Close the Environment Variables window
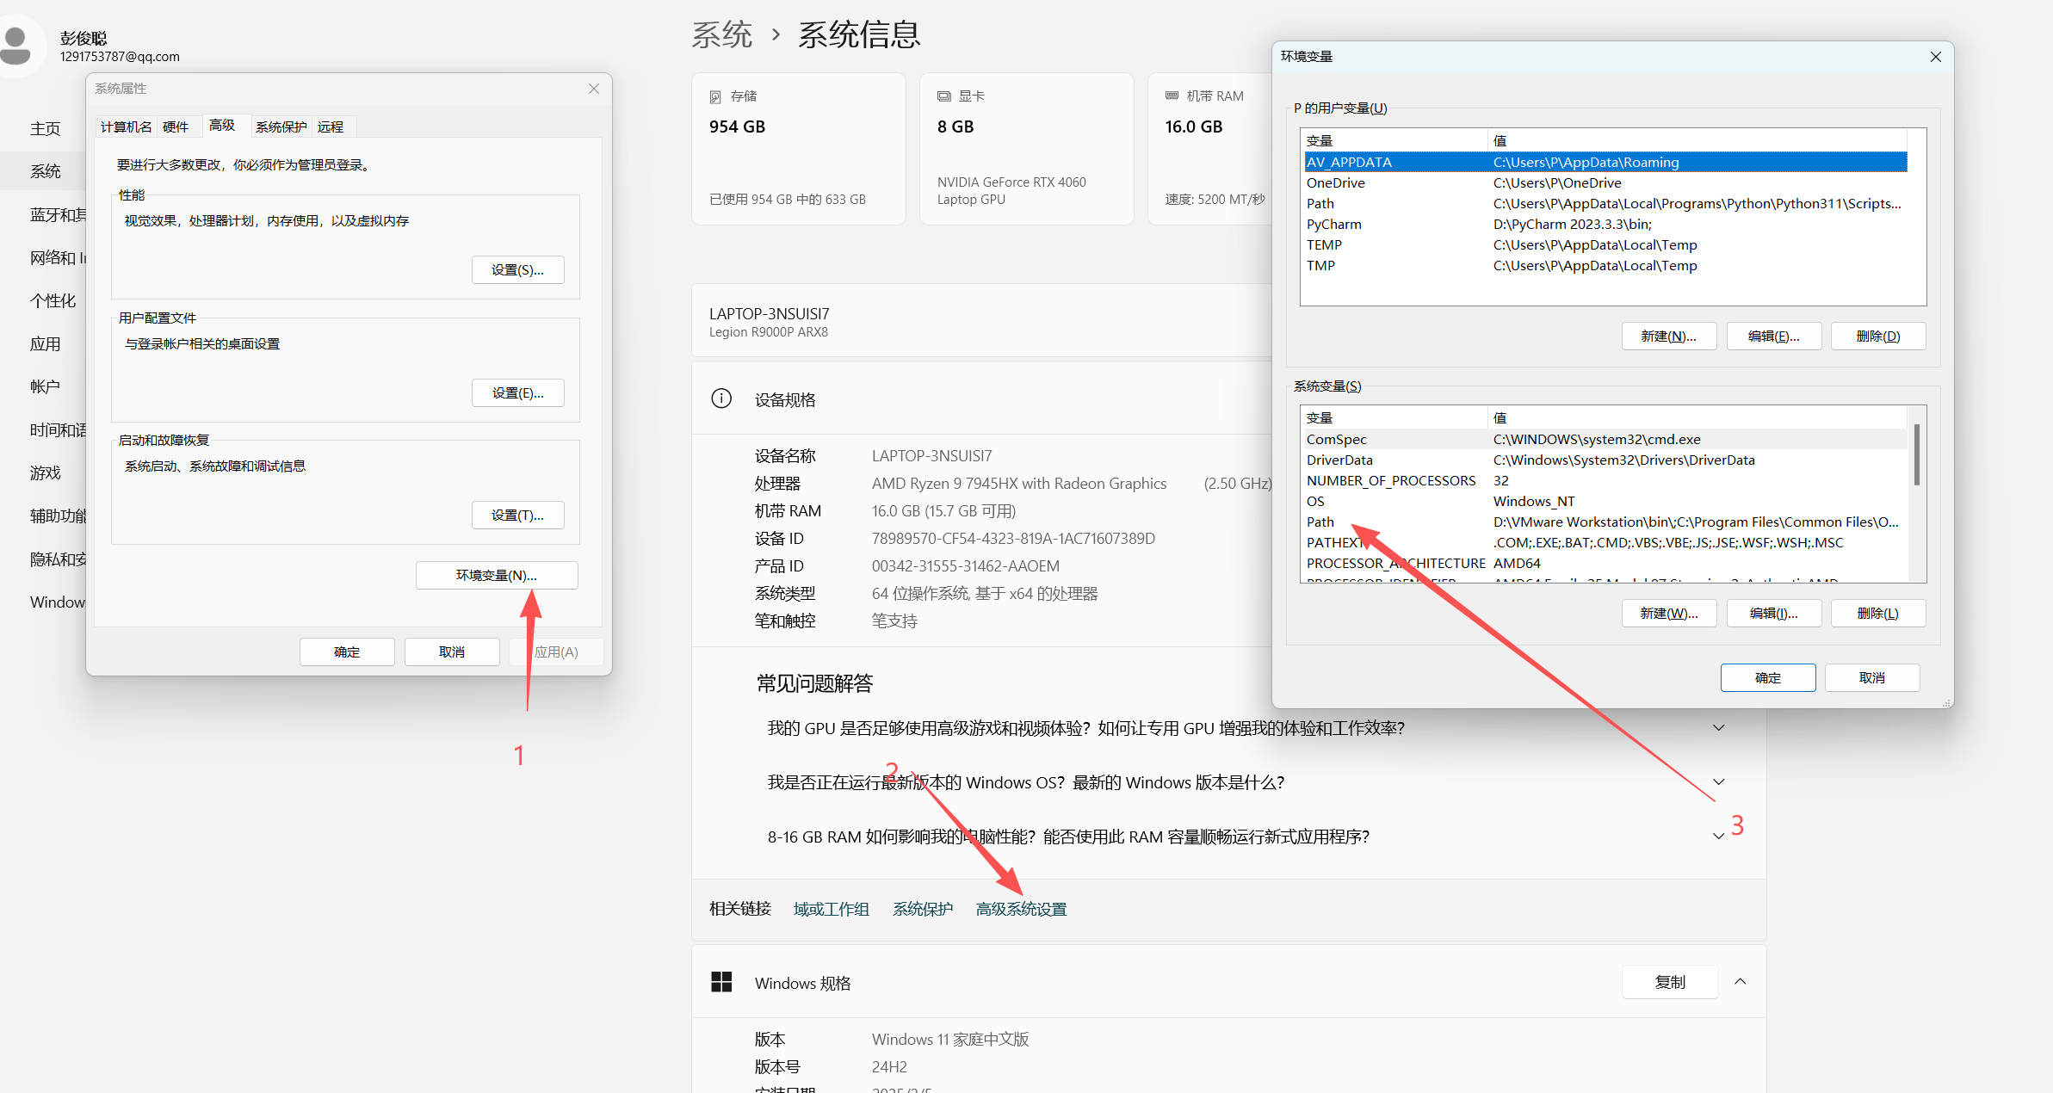This screenshot has height=1093, width=2053. (x=1935, y=57)
